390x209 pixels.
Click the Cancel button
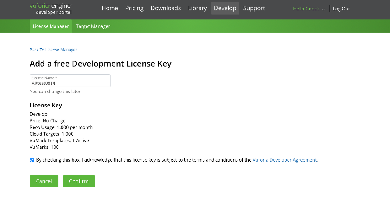click(44, 181)
